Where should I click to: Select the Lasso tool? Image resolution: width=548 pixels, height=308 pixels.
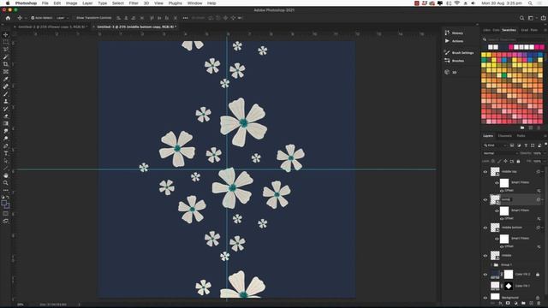[6, 50]
